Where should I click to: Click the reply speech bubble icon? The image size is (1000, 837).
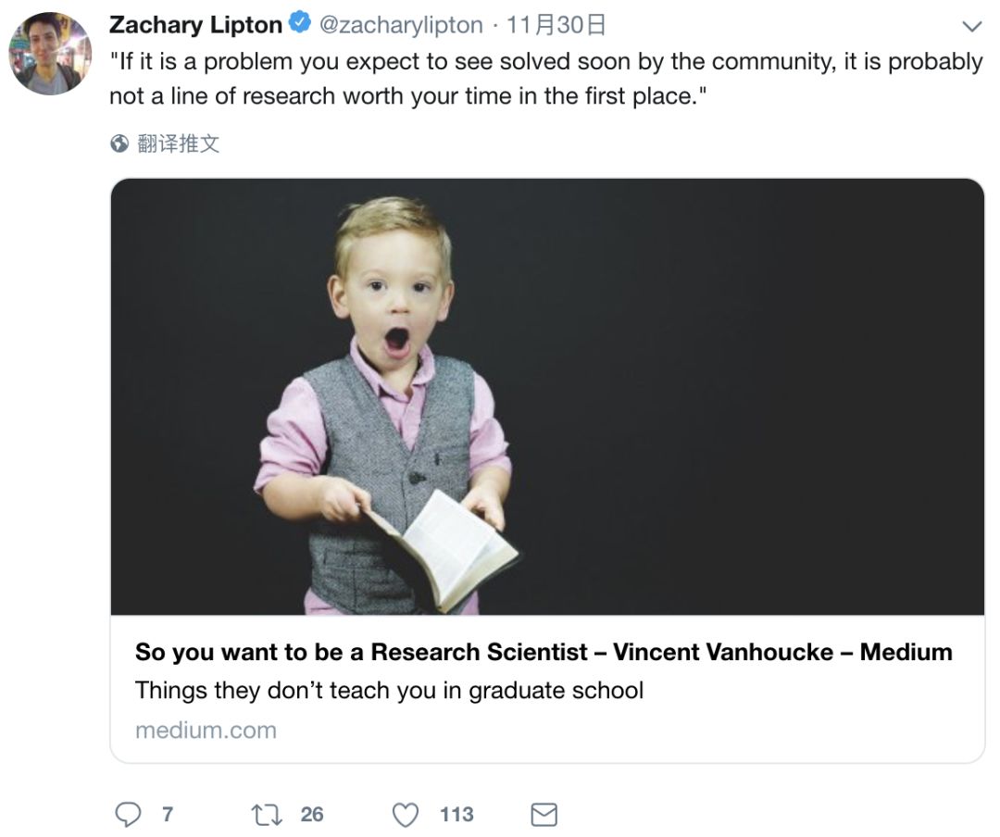tap(128, 814)
